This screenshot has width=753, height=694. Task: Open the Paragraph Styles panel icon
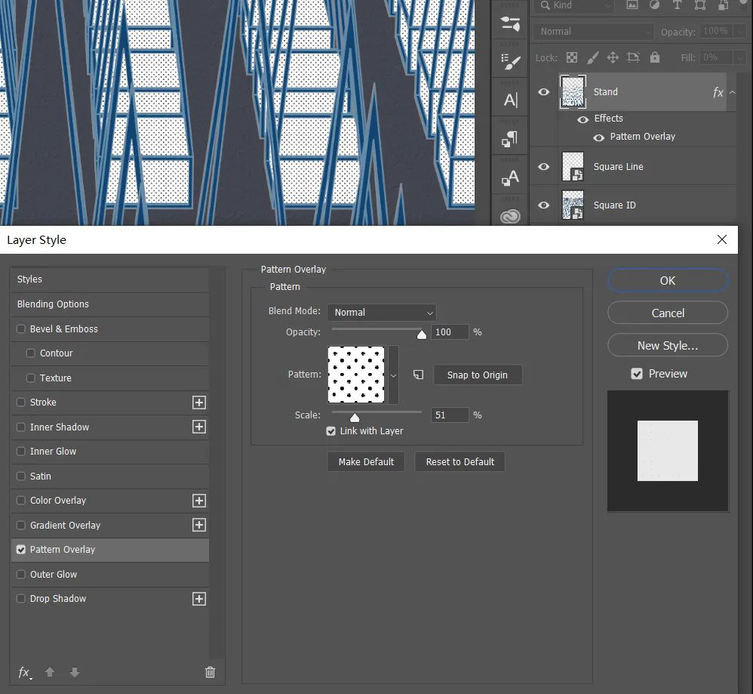pos(511,139)
